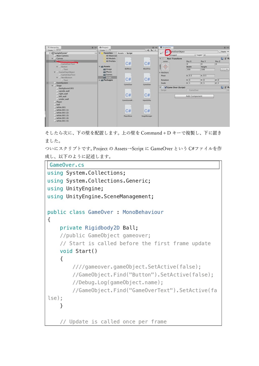Lock the Inspector panel with padlock icon
This screenshot has width=259, height=366.
[225, 48]
